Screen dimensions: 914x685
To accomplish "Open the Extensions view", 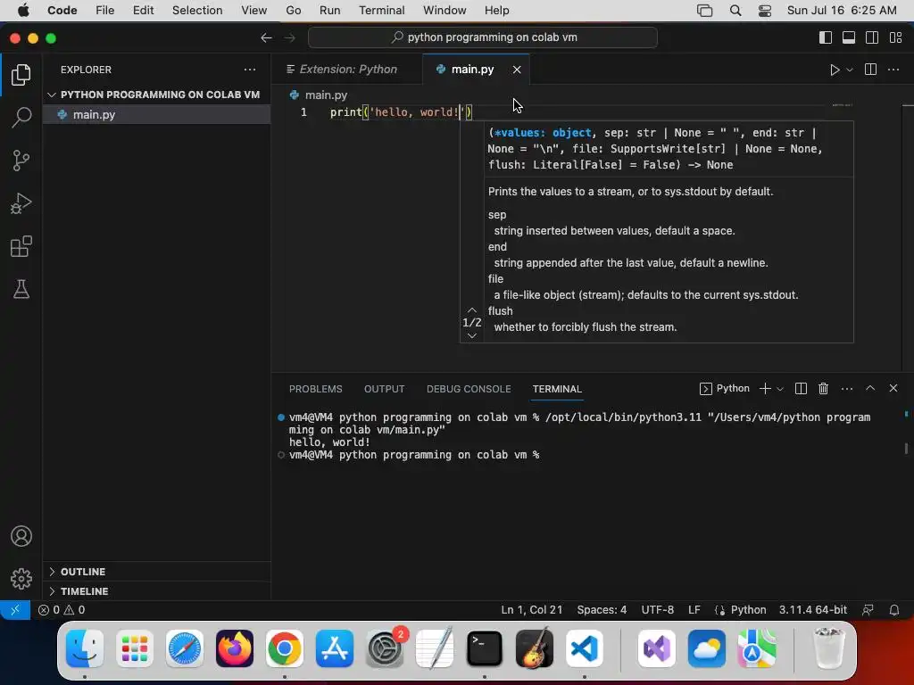I will click(21, 246).
